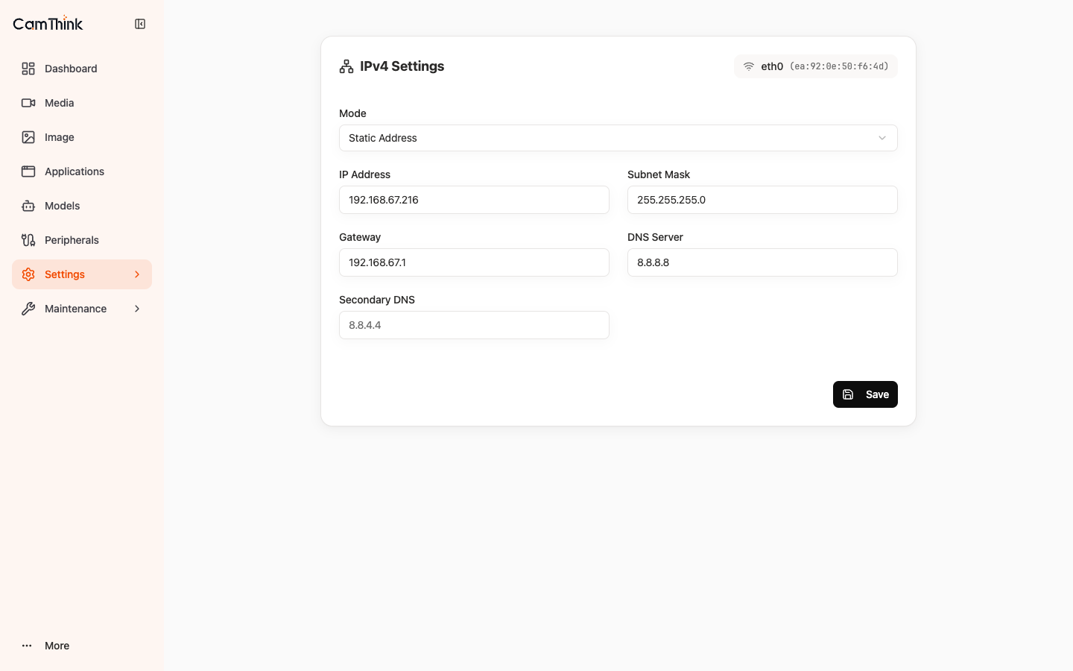This screenshot has height=671, width=1073.
Task: Click the IPv4 Settings heading
Action: coord(402,66)
